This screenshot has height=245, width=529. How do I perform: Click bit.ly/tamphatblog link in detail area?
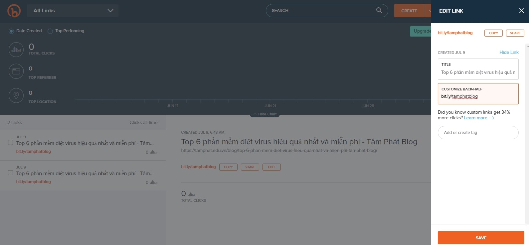coord(198,167)
